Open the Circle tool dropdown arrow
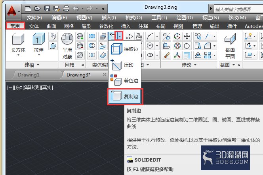This screenshot has height=175, width=263. click(x=157, y=46)
